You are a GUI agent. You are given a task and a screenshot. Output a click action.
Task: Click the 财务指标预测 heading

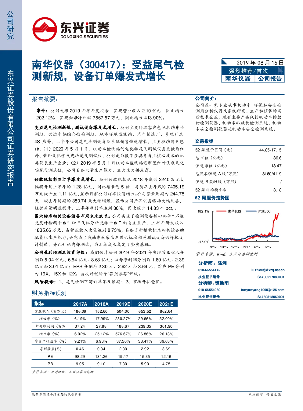(x=49, y=293)
